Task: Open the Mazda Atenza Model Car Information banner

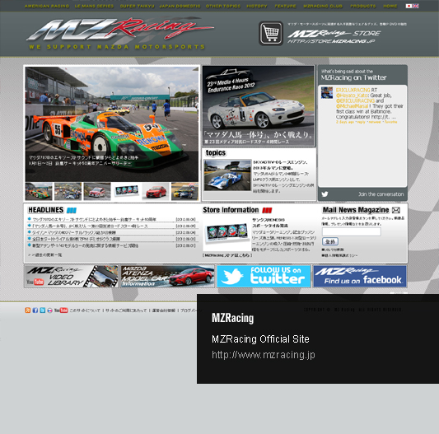Action: pyautogui.click(x=168, y=277)
